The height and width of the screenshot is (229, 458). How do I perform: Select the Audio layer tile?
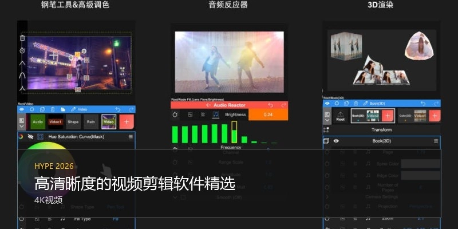(38, 122)
